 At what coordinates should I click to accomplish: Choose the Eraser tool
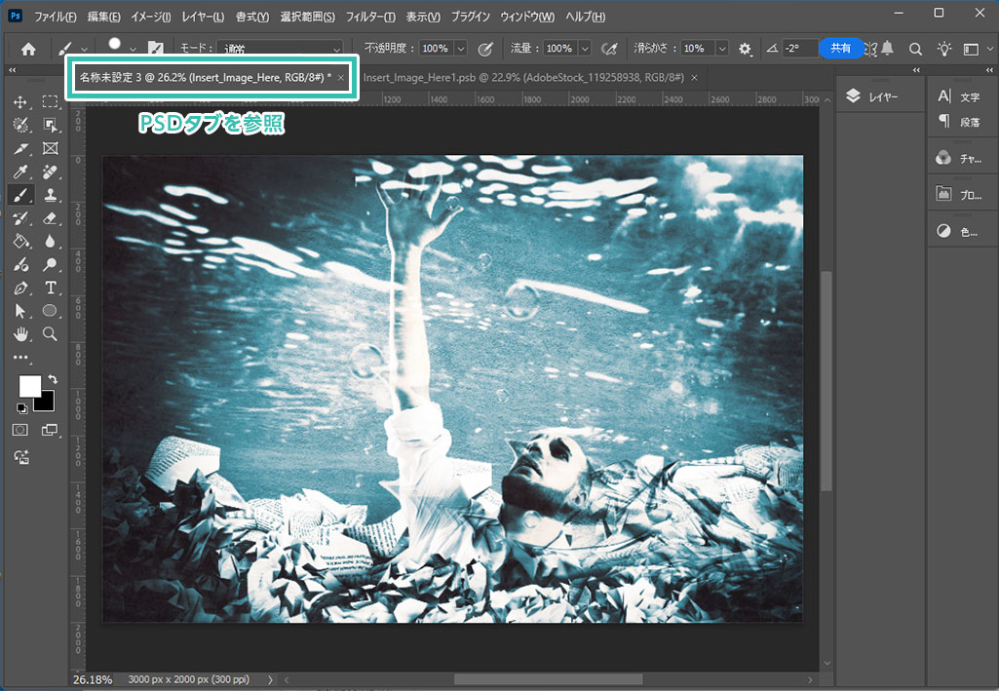51,218
